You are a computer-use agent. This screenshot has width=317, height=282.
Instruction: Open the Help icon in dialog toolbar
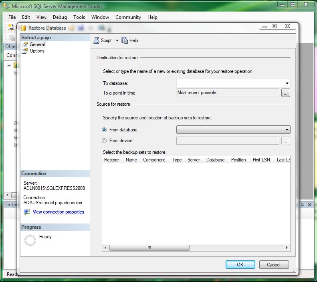125,40
